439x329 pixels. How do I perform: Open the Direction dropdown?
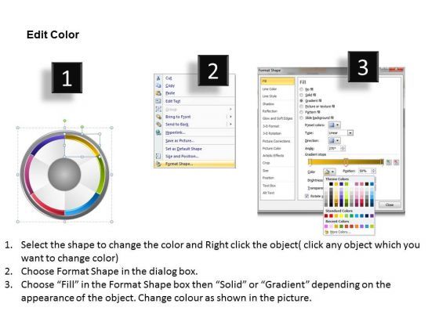(x=334, y=140)
